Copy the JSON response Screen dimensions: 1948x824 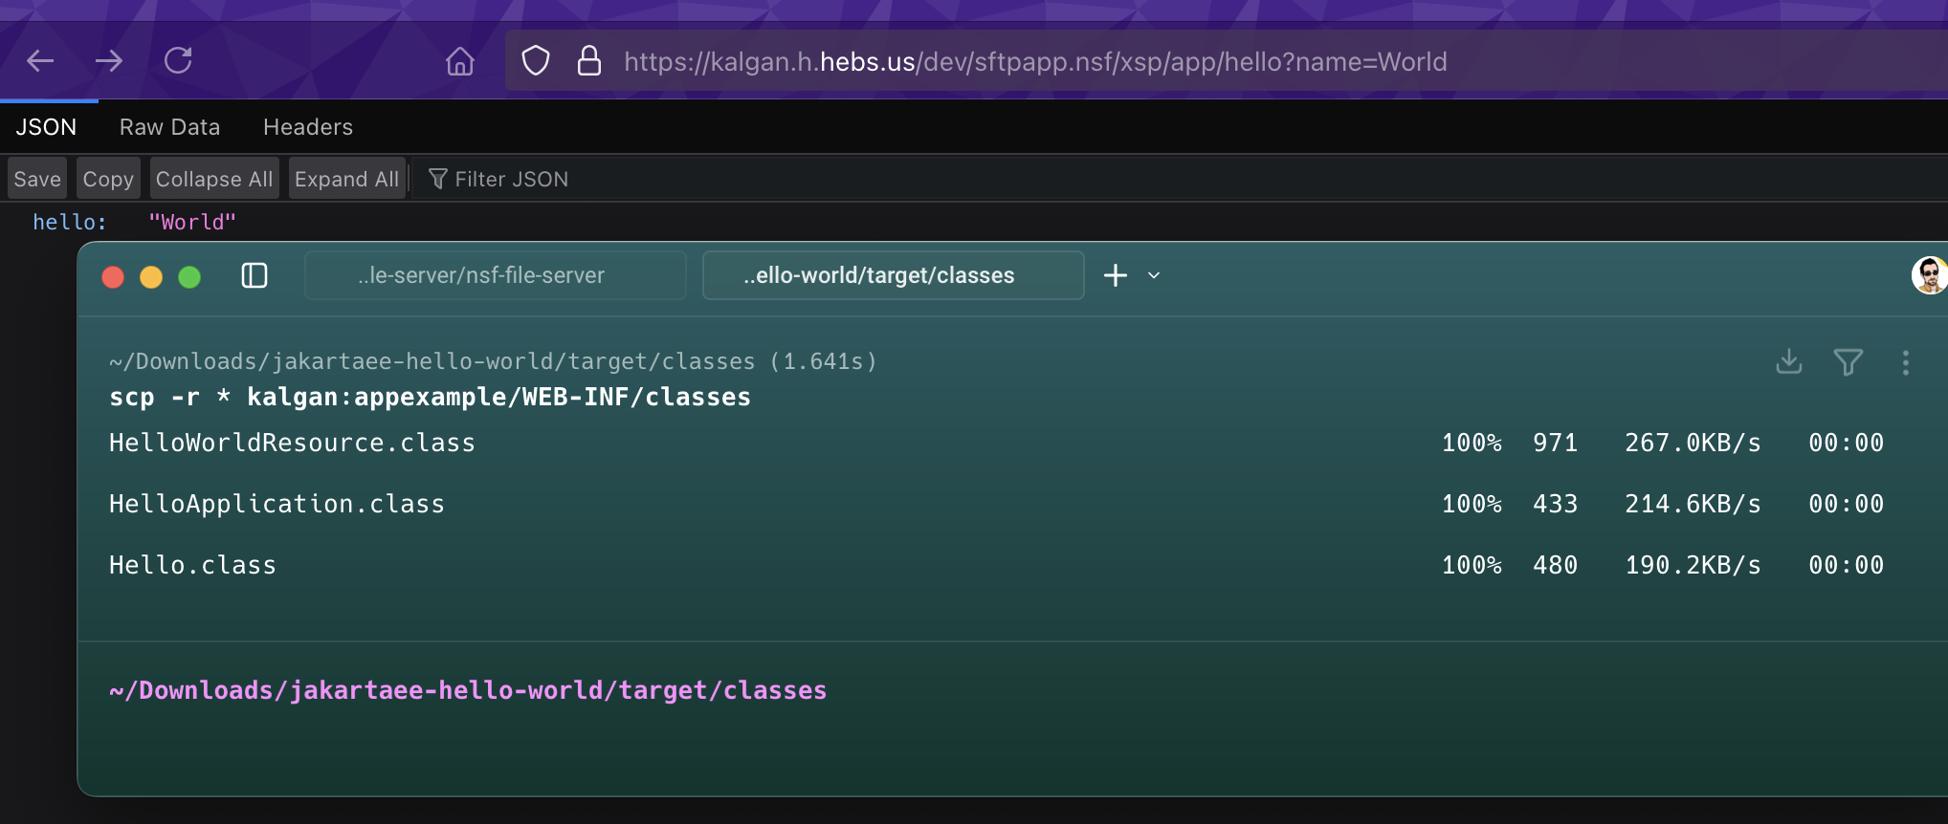click(108, 179)
